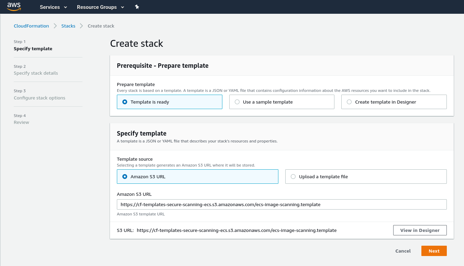
Task: Choose Amazon S3 URL template source
Action: (197, 177)
